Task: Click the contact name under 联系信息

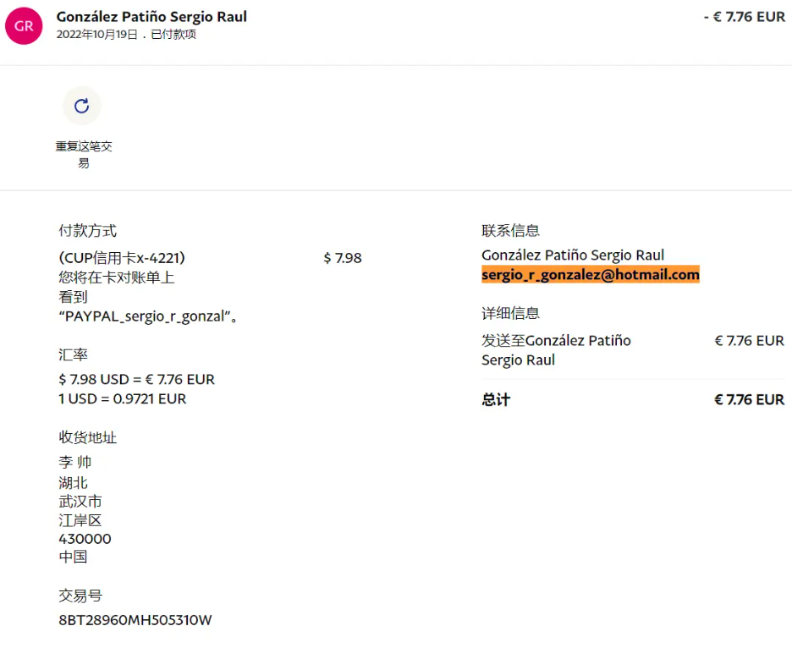Action: coord(573,255)
